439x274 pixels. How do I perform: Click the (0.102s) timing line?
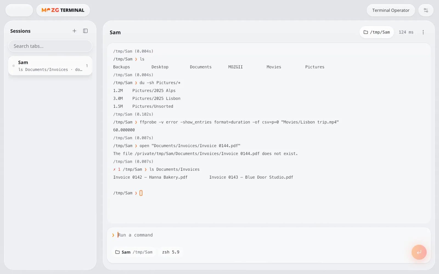pyautogui.click(x=133, y=114)
